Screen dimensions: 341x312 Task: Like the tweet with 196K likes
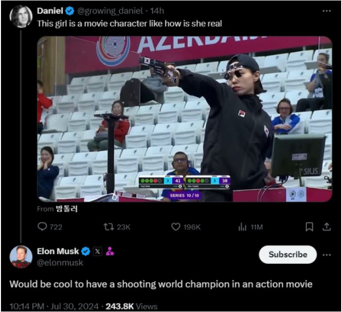click(x=177, y=227)
